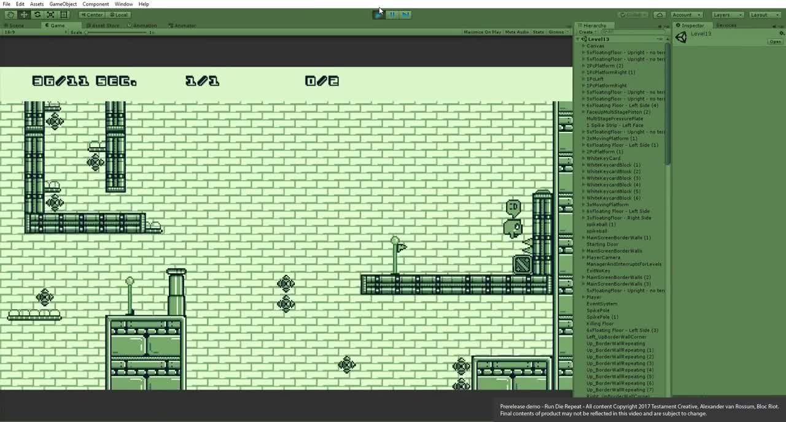The image size is (786, 422).
Task: Switch to the Scene tab
Action: click(14, 26)
